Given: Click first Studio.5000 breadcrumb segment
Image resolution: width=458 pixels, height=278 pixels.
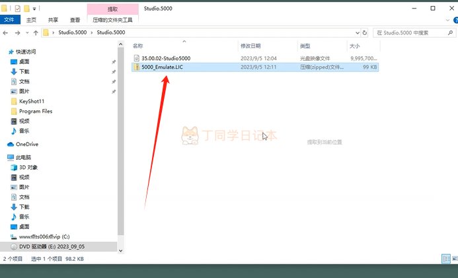Looking at the screenshot, I should (x=73, y=32).
